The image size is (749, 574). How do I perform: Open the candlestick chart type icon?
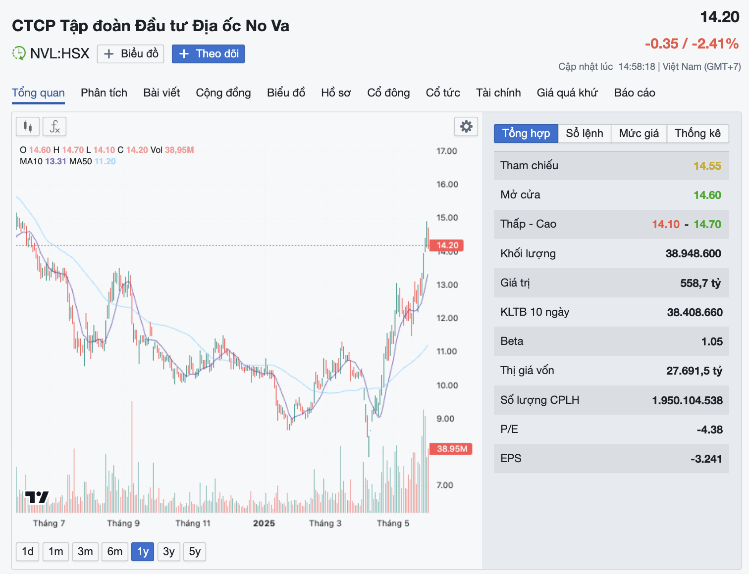click(28, 127)
